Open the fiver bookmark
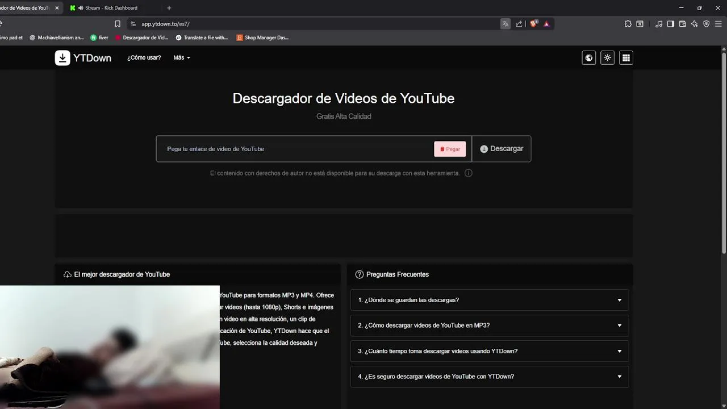 point(99,37)
